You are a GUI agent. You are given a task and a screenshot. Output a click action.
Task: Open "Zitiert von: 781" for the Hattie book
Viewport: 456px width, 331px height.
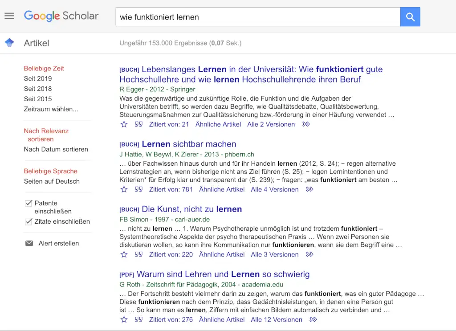coord(171,189)
